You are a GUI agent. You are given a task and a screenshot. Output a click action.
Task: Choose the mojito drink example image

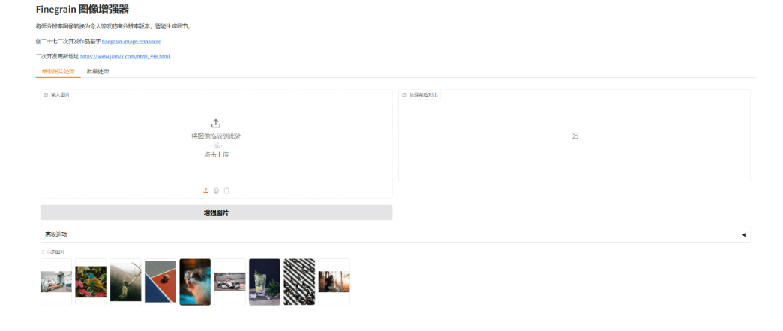[265, 282]
